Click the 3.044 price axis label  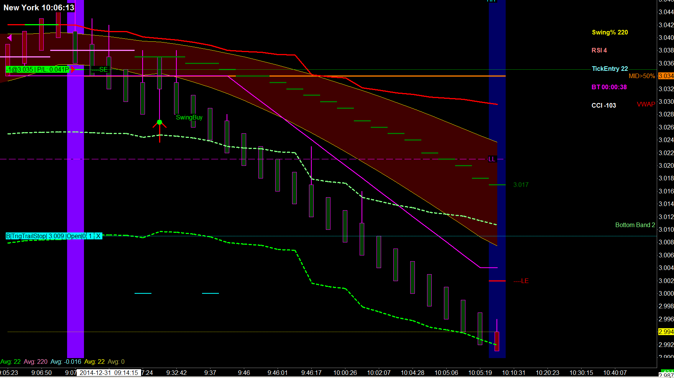coord(666,12)
